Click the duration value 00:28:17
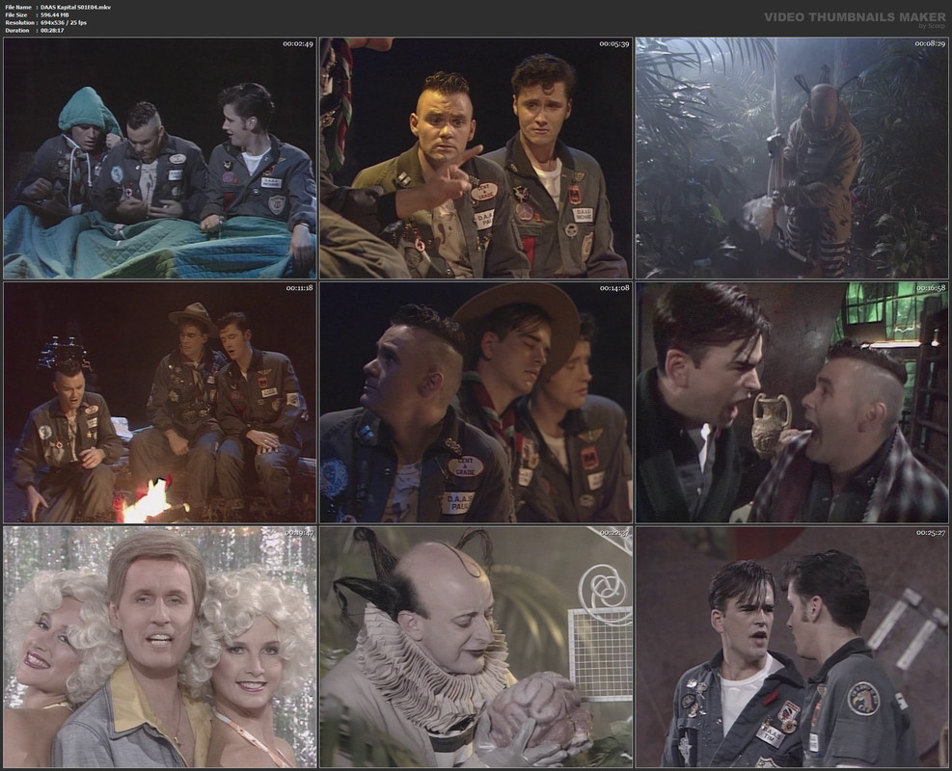This screenshot has width=952, height=771. 52,30
